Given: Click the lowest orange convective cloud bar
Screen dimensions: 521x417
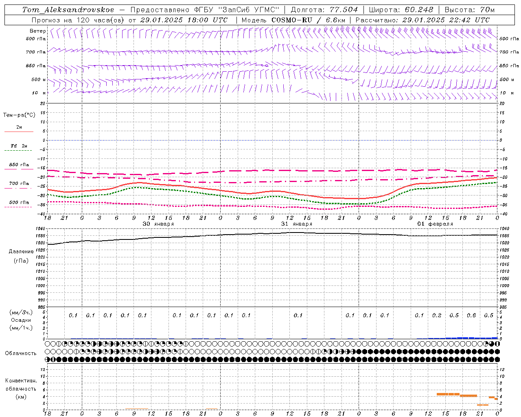Looking at the screenshot, I should (482, 405).
